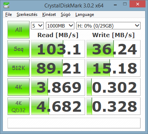Start the 4K benchmark test
This screenshot has height=134, width=148.
click(18, 87)
